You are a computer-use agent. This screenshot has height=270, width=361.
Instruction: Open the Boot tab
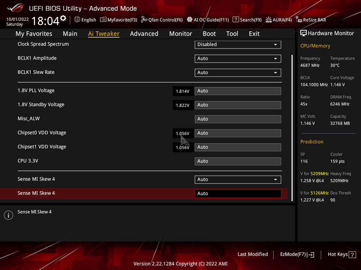pyautogui.click(x=209, y=34)
